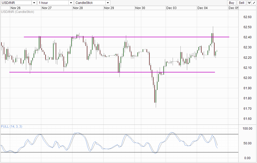The height and width of the screenshot is (163, 257).
Task: Open the add indicators bar-chart icon
Action: 249,3
